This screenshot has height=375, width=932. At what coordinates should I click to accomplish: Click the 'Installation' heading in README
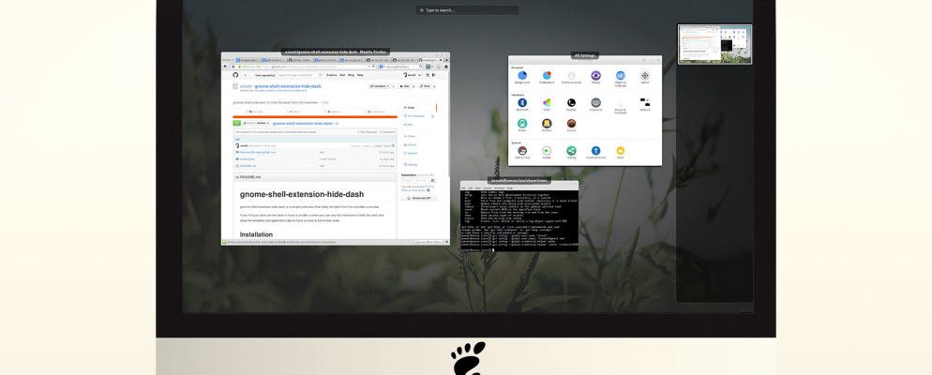256,234
